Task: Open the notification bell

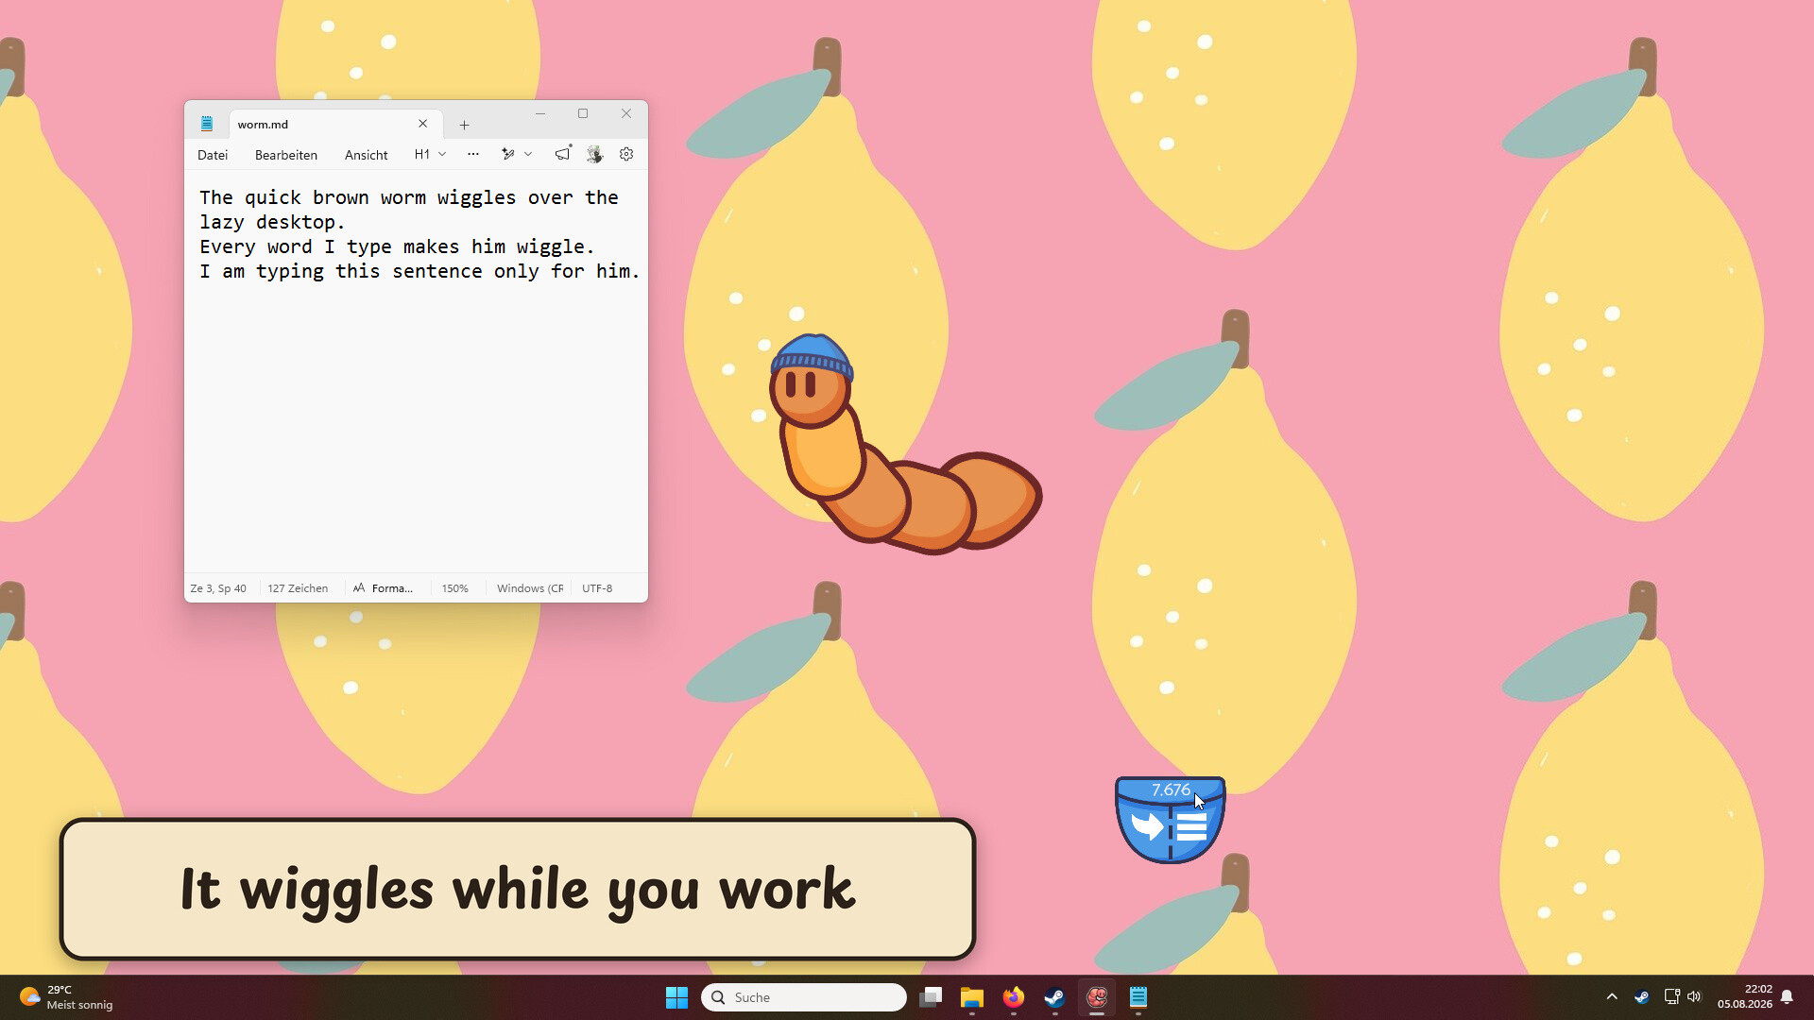Action: (1787, 996)
